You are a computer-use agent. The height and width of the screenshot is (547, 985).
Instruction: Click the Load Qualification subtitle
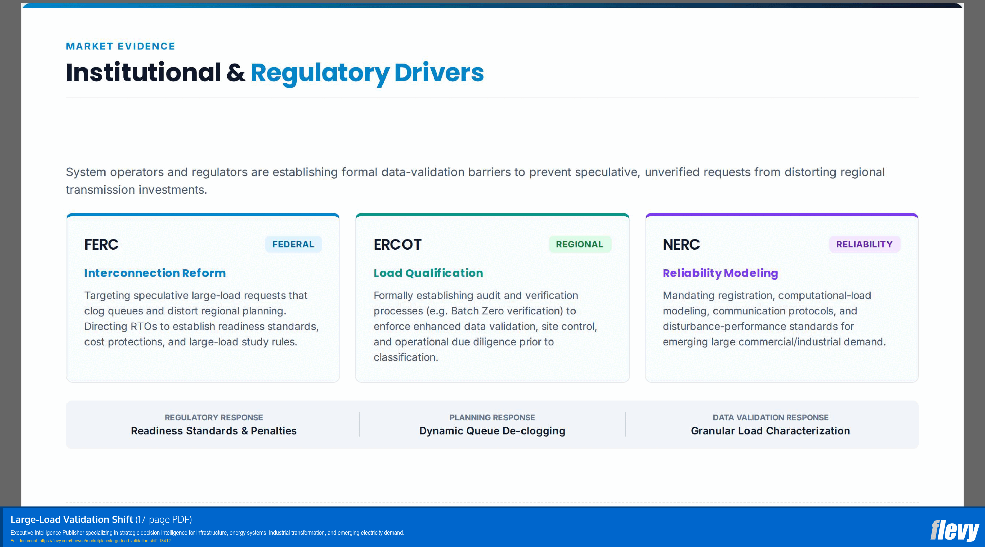(x=428, y=273)
